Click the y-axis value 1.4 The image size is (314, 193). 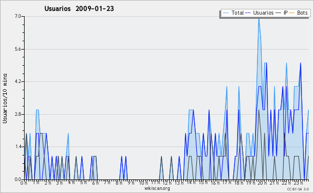[x=18, y=147]
